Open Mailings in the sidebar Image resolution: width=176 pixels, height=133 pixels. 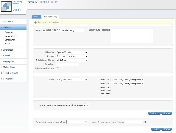13,27
